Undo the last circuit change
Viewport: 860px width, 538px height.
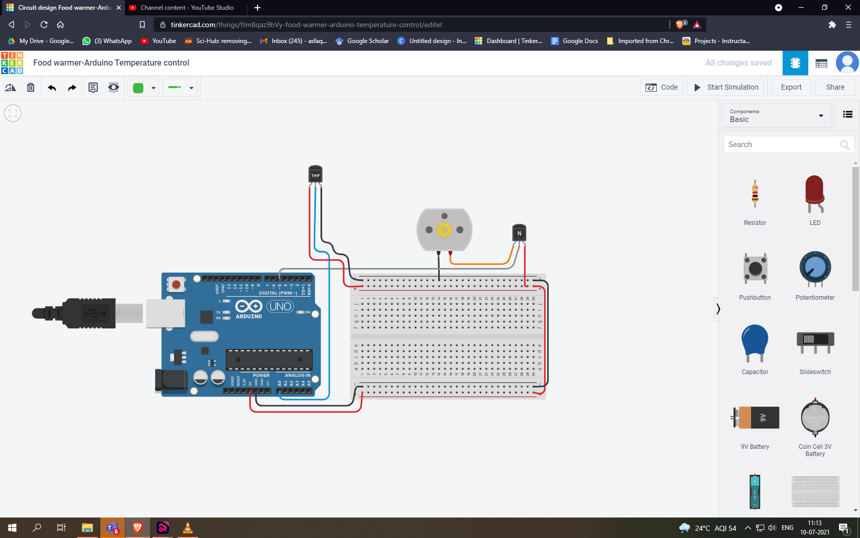(x=52, y=87)
